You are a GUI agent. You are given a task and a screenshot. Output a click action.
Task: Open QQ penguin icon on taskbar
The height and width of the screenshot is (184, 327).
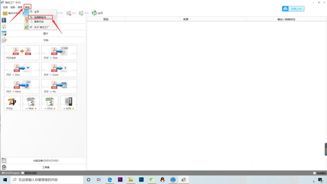coord(163,180)
